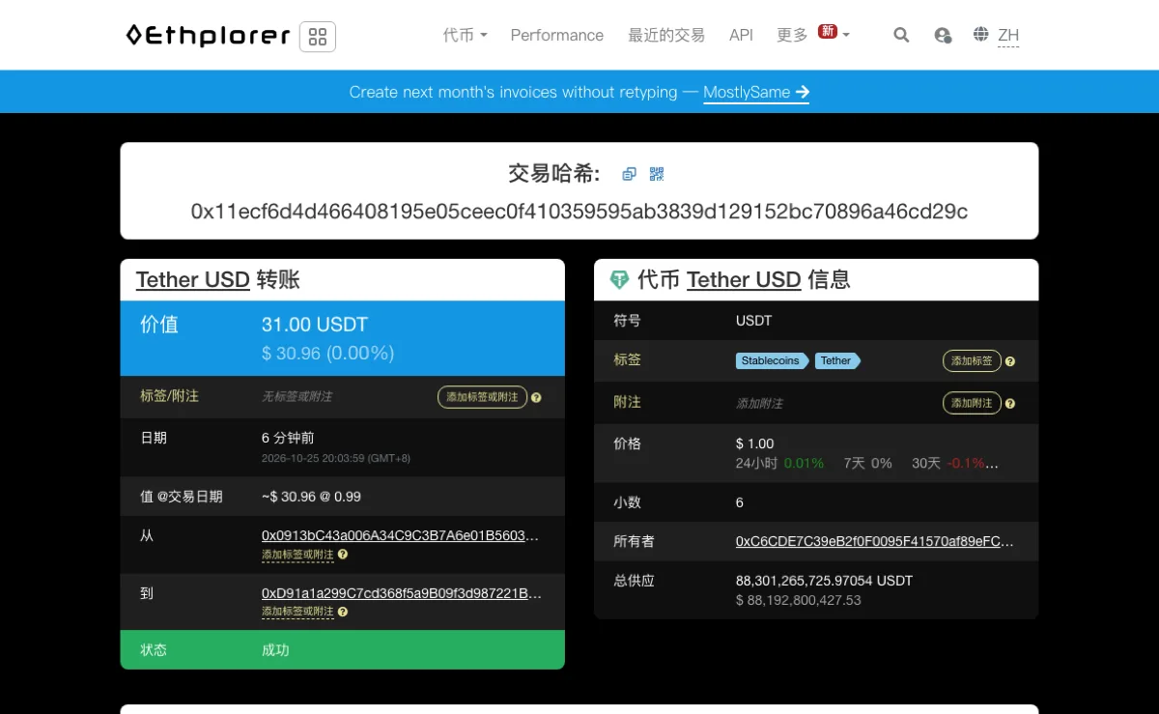Viewport: 1159px width, 714px height.
Task: Click the Tether token logo icon
Action: (619, 280)
